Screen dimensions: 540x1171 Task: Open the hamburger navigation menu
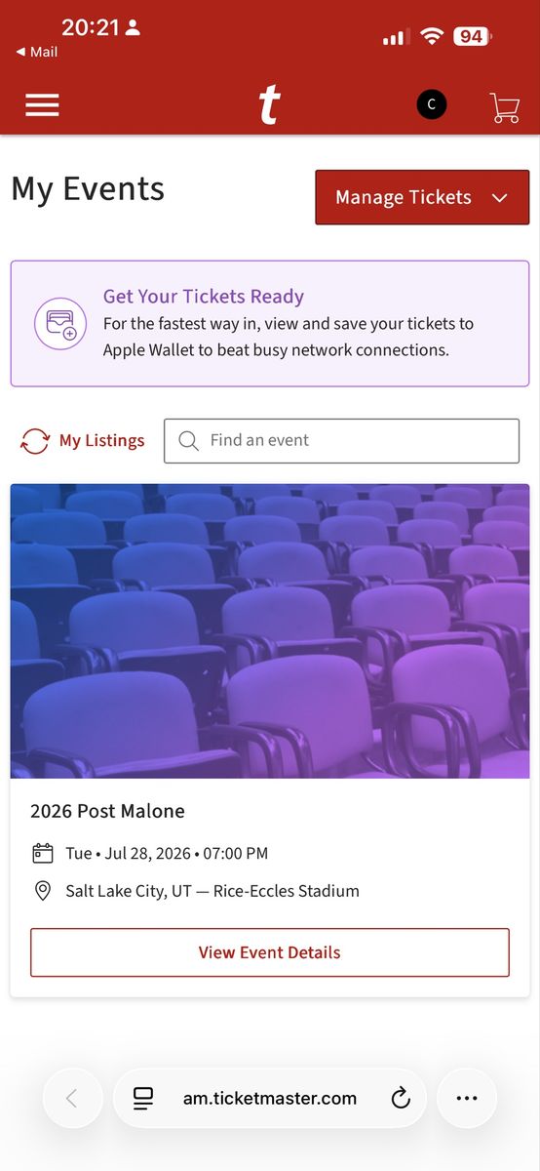[x=42, y=105]
